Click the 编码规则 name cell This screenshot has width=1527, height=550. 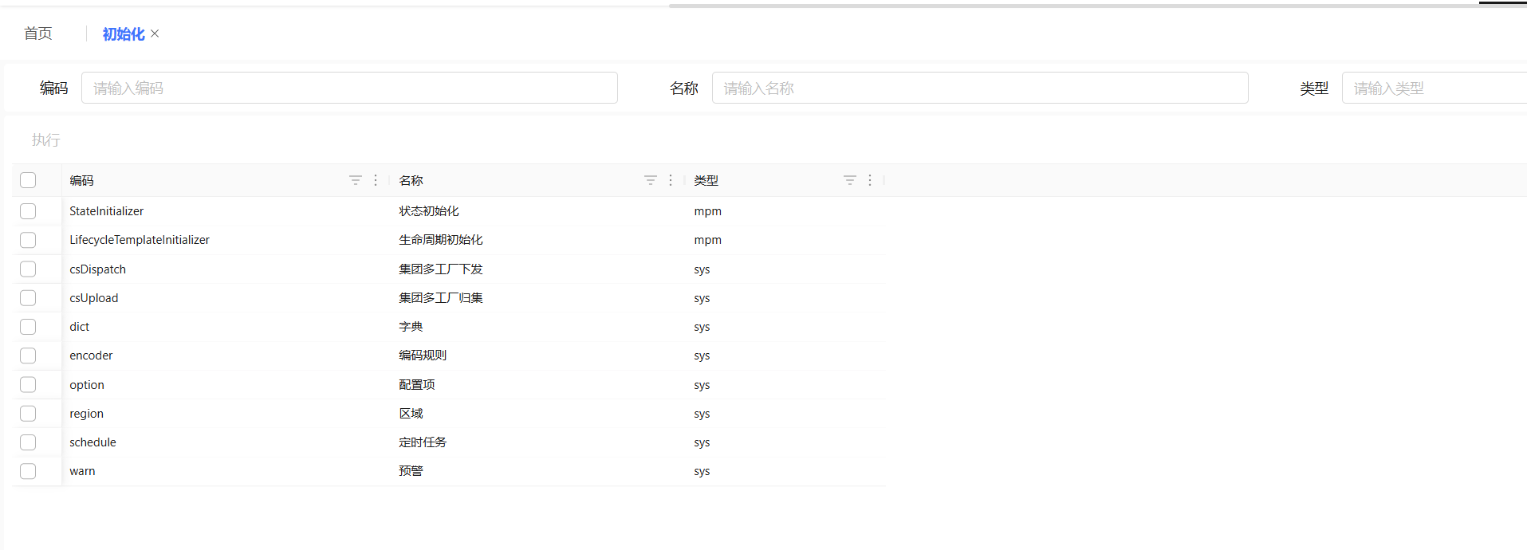coord(423,356)
